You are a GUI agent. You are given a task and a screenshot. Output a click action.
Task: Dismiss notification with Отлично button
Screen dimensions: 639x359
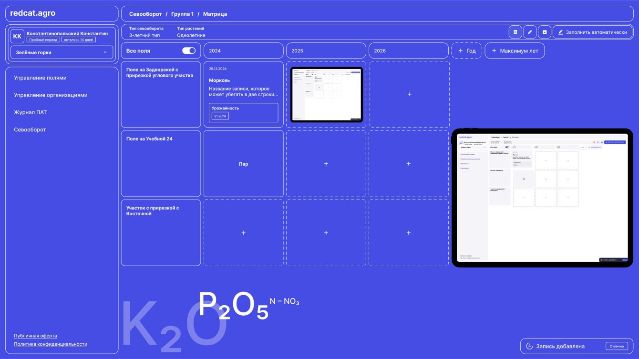pos(617,346)
